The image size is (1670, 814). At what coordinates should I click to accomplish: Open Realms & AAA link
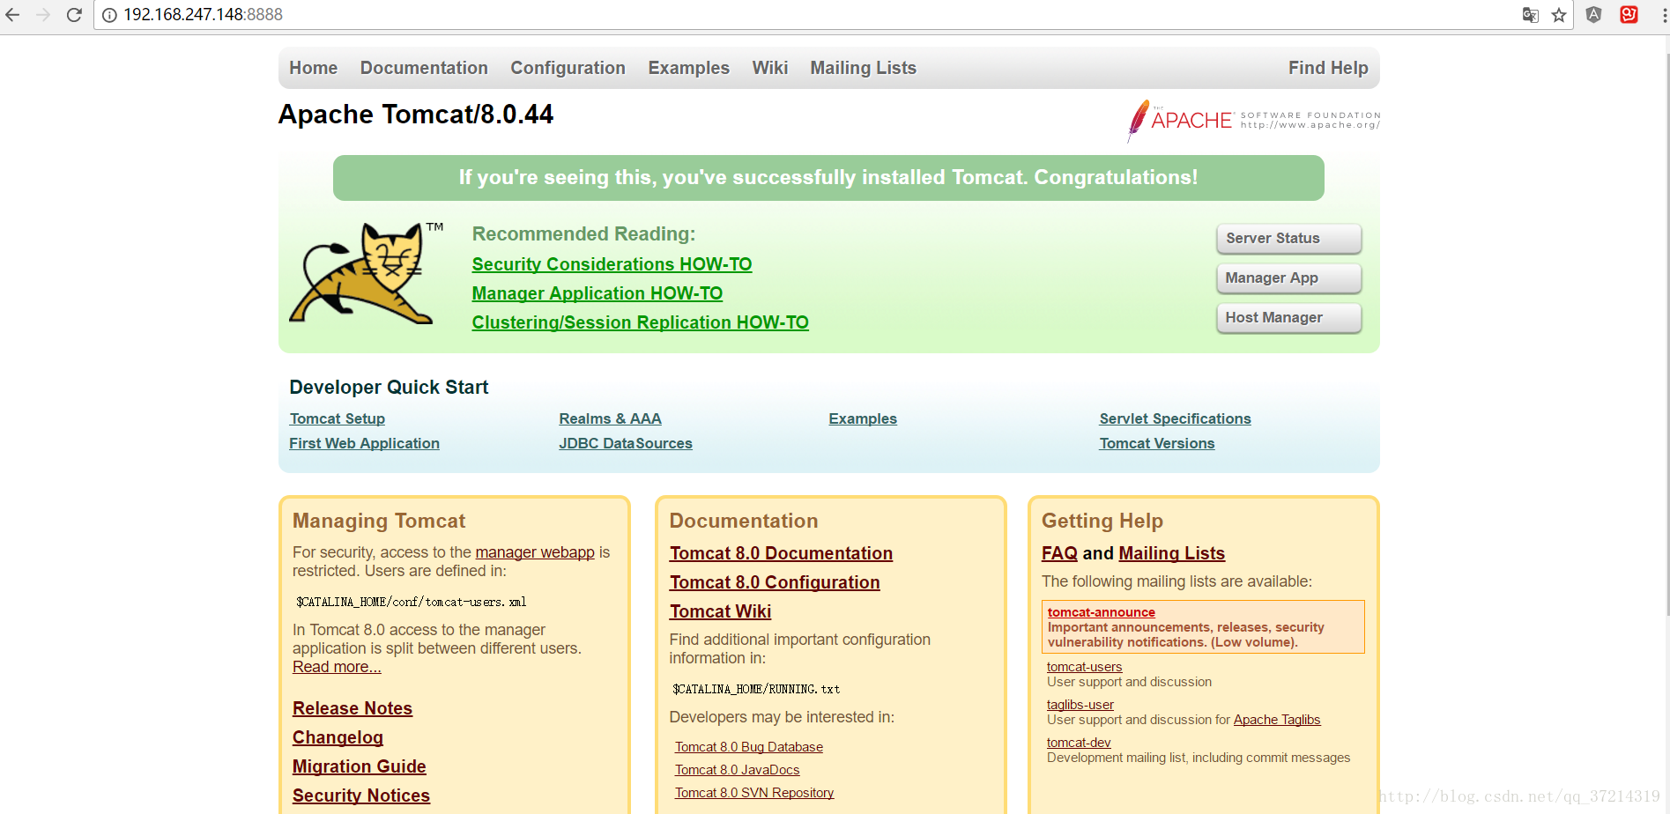coord(610,418)
